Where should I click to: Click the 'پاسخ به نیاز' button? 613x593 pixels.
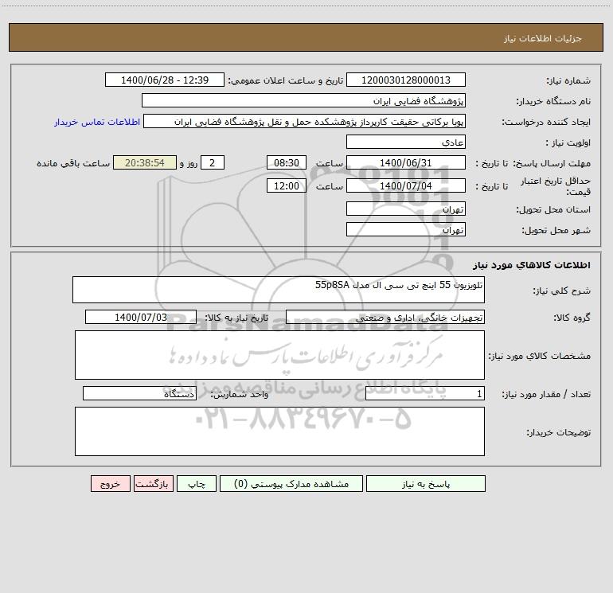click(x=426, y=484)
